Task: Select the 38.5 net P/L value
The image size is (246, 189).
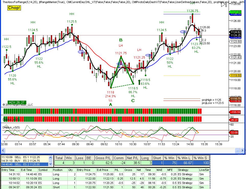Action: pyautogui.click(x=133, y=163)
